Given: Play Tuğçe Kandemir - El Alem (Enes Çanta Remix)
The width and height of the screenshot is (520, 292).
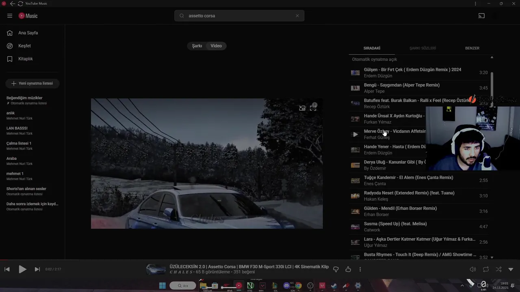Looking at the screenshot, I should 419,180.
